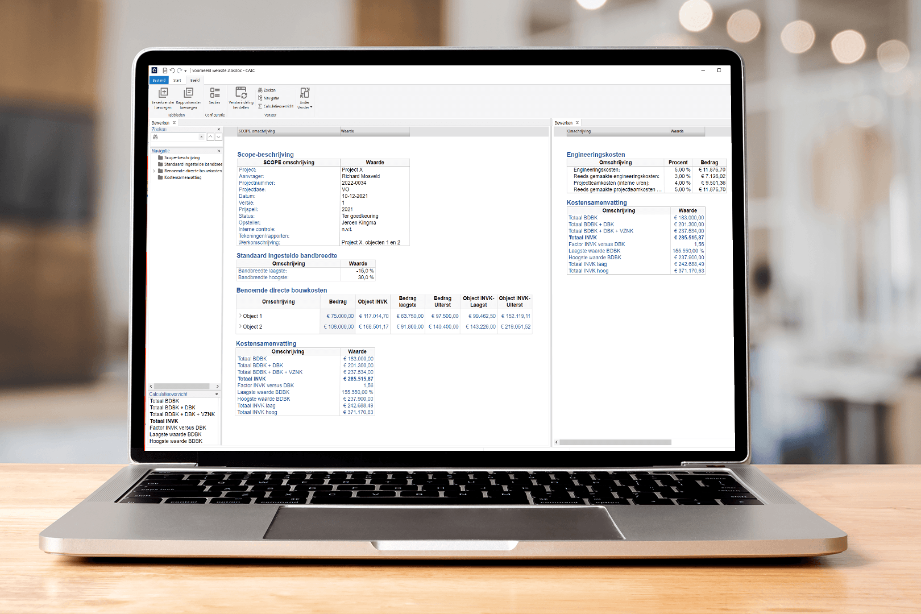Select Scope-beschrijving in navigation tree
Viewport: 921px width, 614px height.
tap(182, 157)
